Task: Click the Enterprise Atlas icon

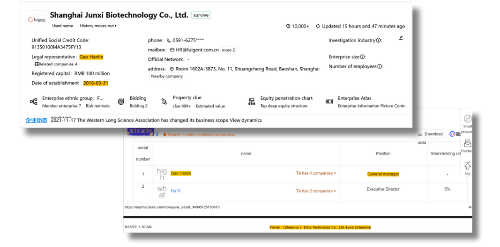Action: [x=329, y=101]
